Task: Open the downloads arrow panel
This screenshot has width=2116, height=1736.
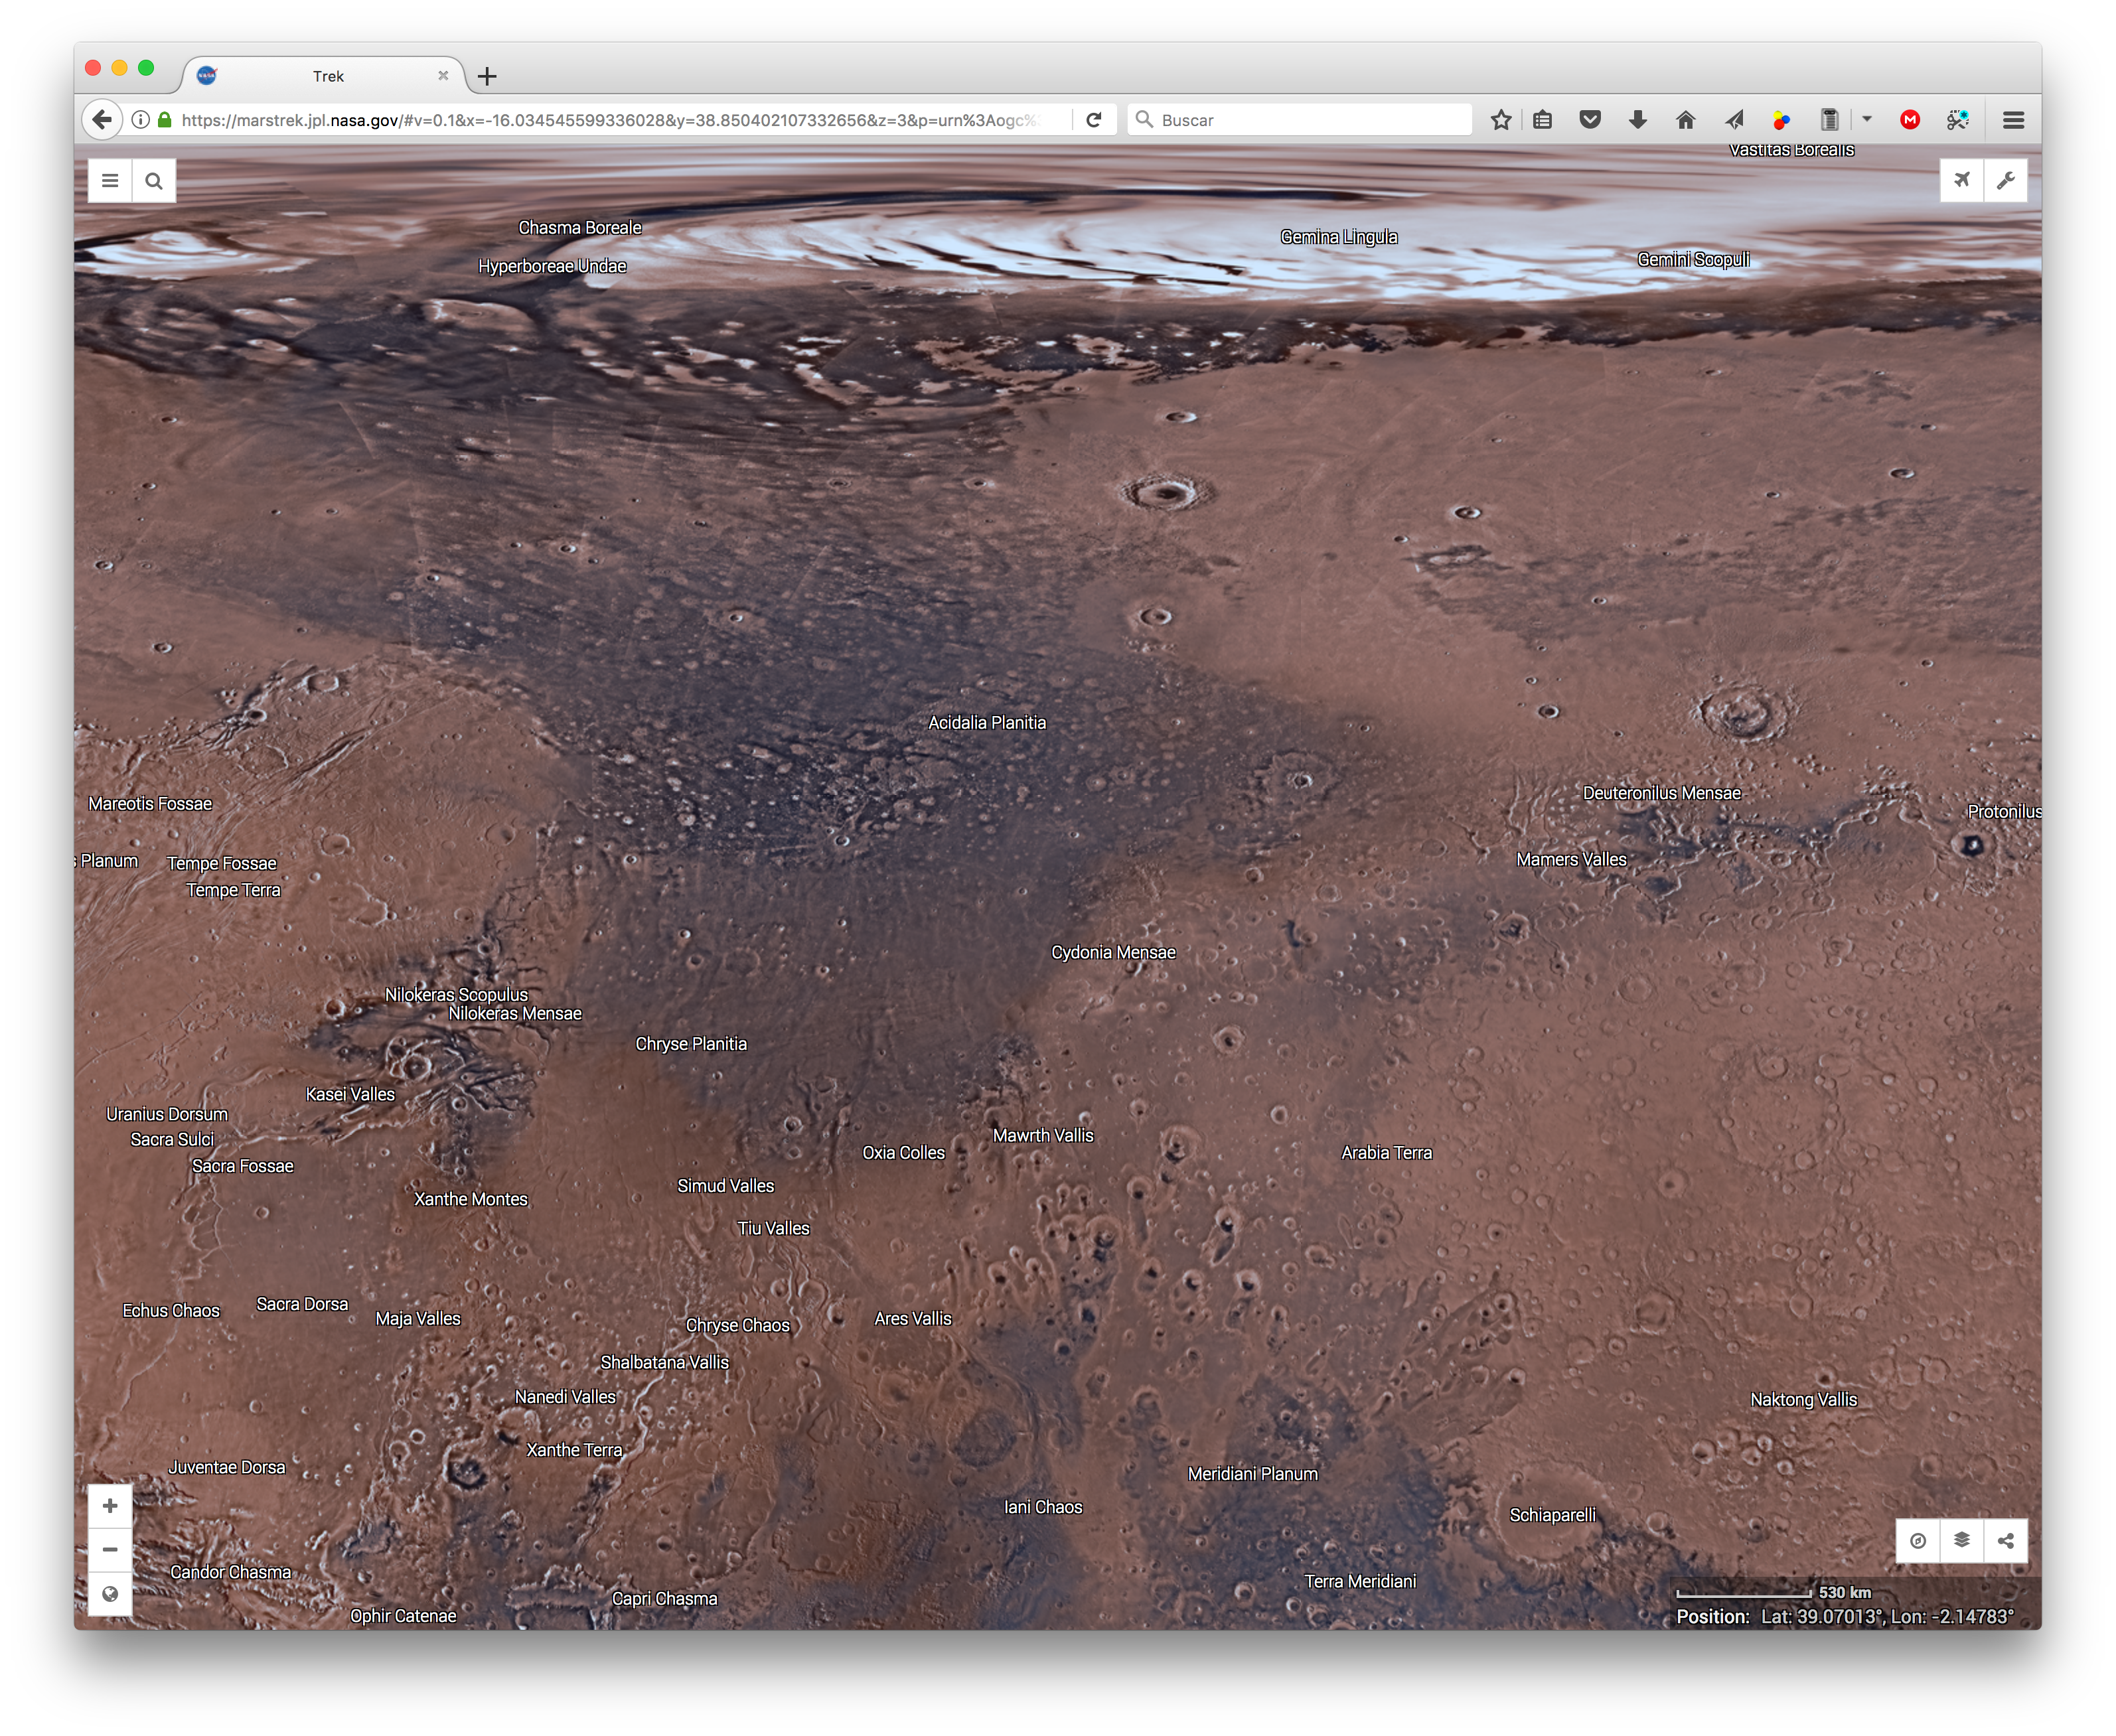Action: [1637, 120]
